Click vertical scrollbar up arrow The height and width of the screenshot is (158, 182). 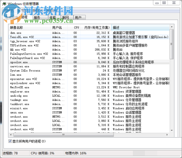[172, 27]
